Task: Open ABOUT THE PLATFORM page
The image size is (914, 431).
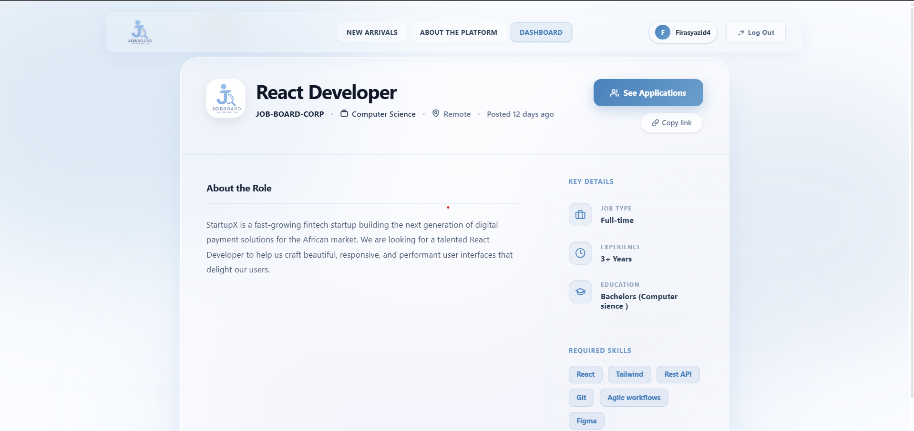Action: [x=458, y=32]
